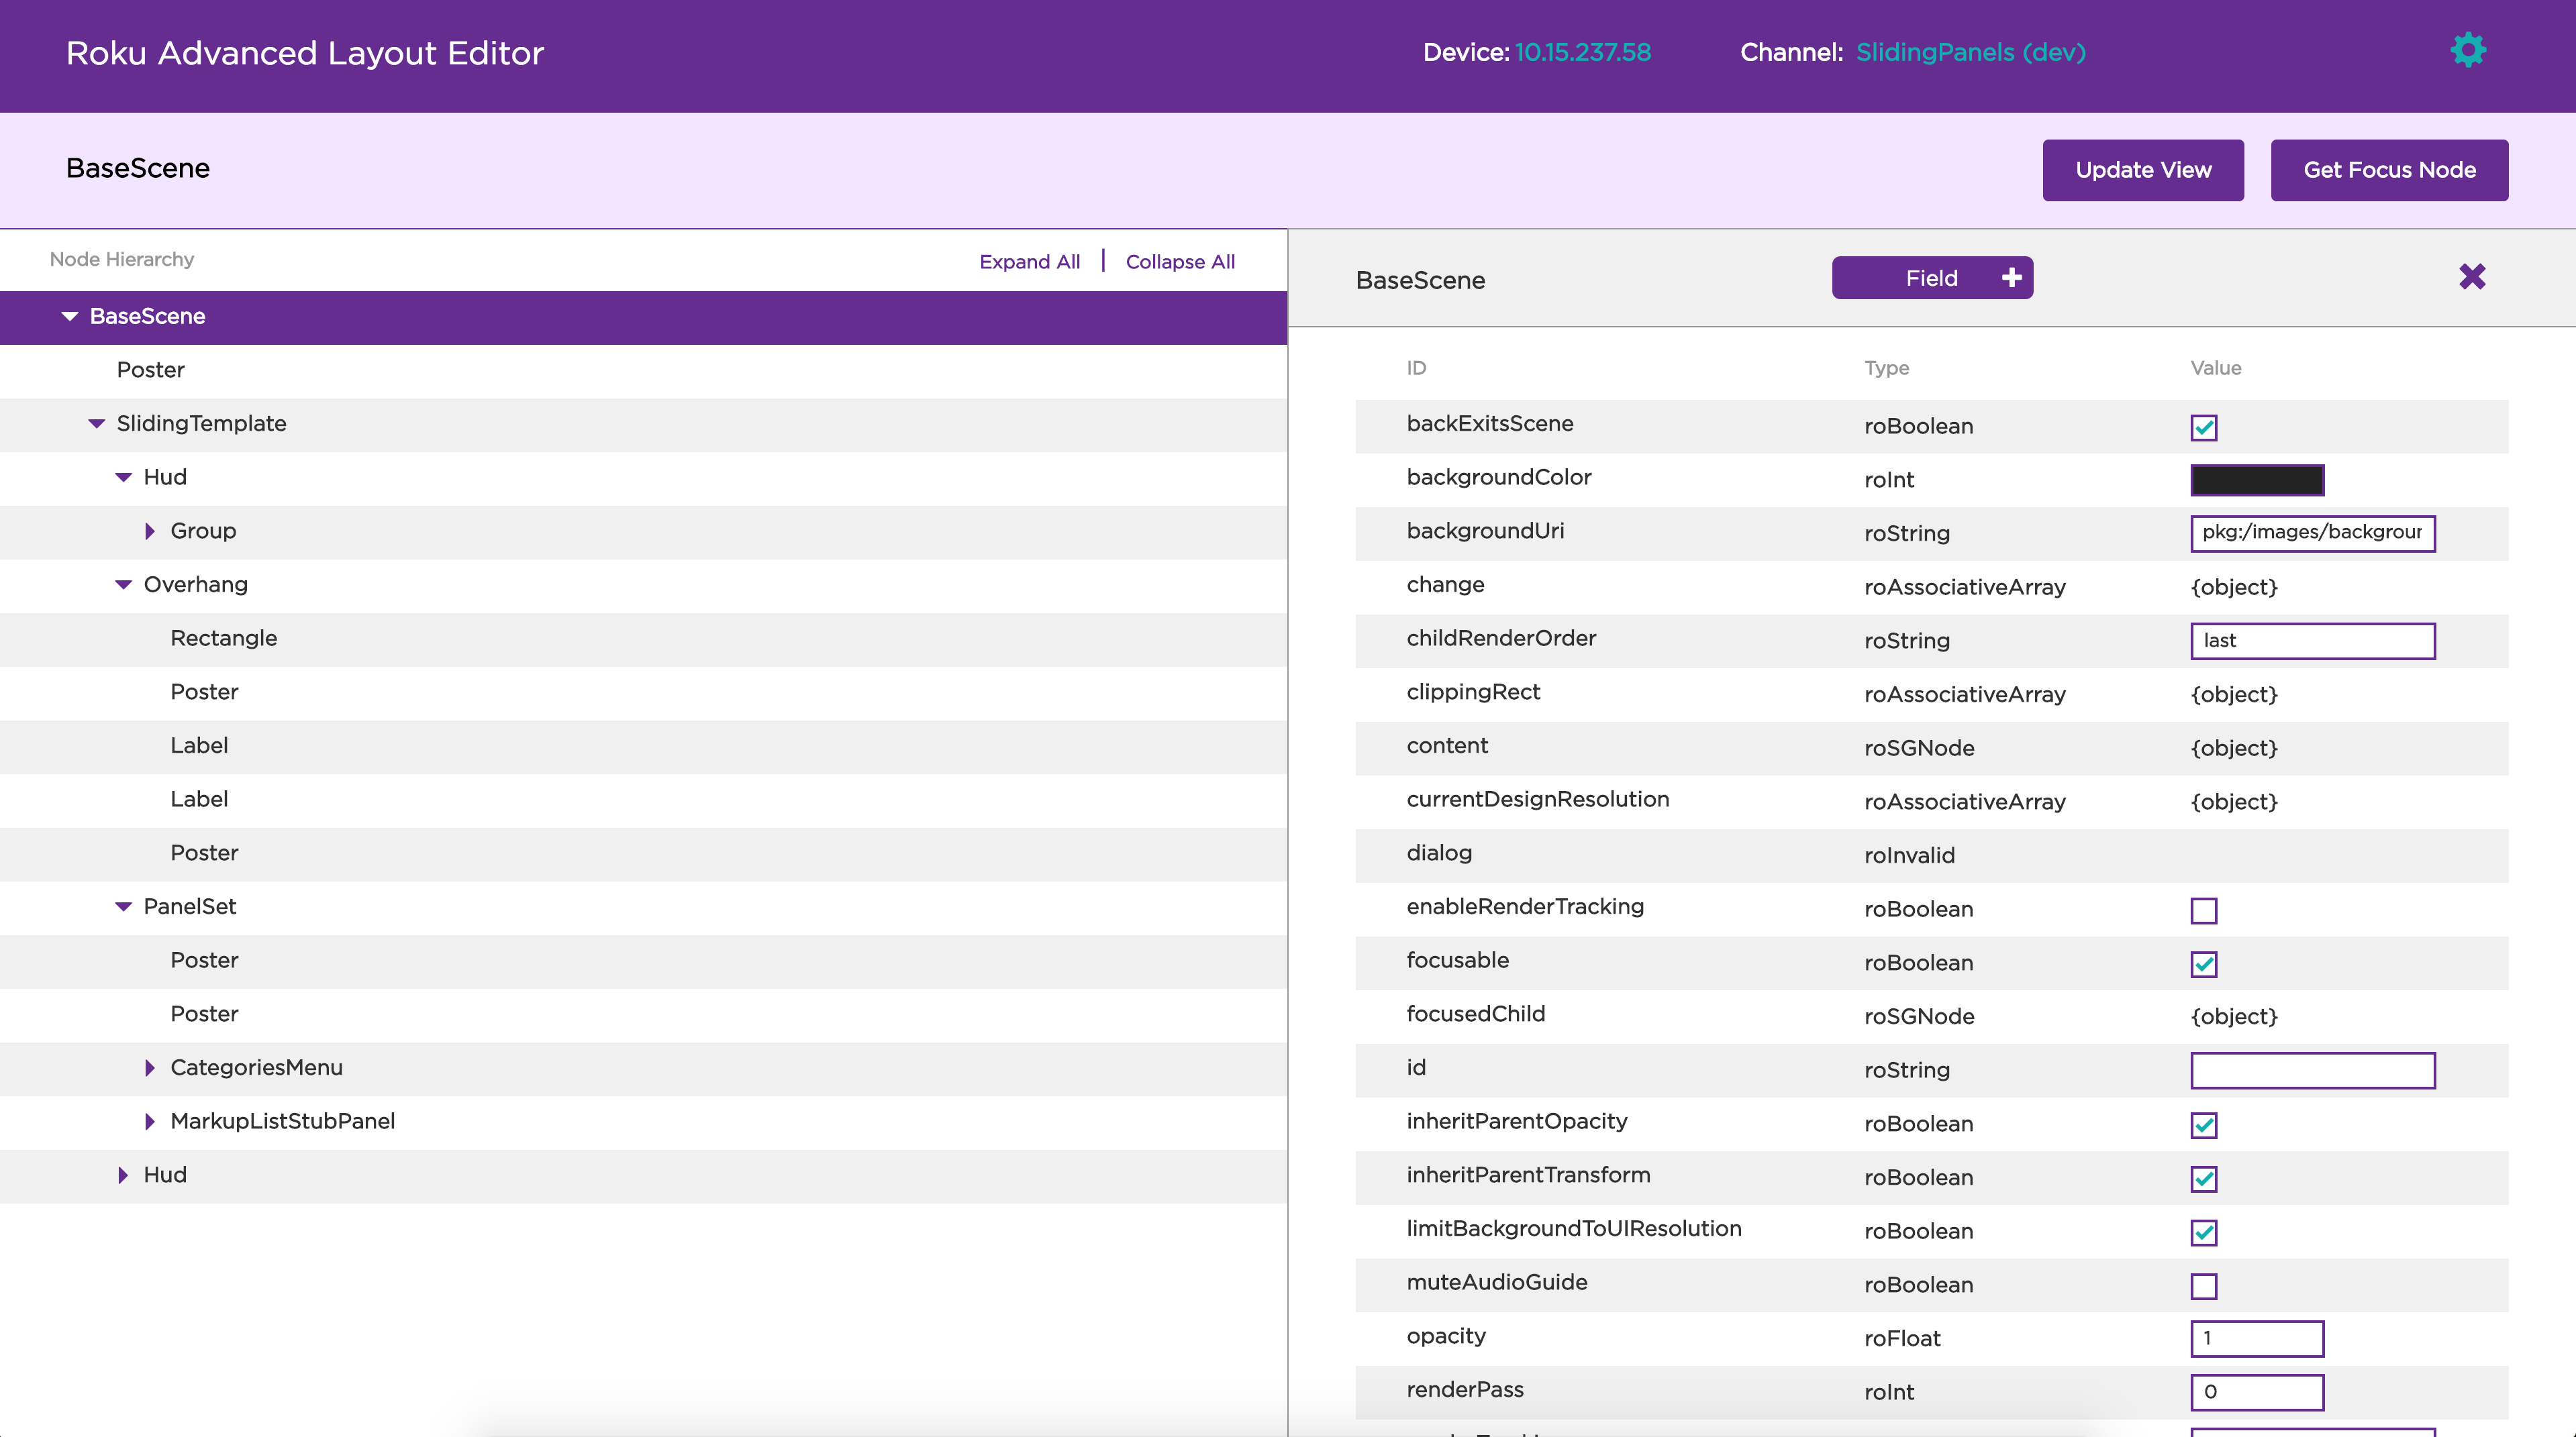Toggle the muteAudioGuide checkbox
The image size is (2576, 1437).
[x=2203, y=1286]
